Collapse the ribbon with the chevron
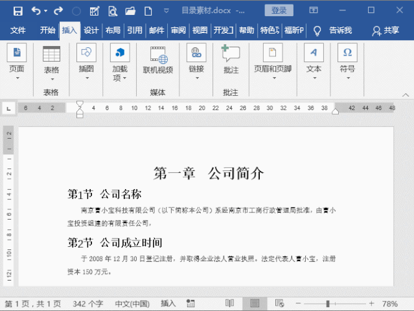 click(x=406, y=95)
